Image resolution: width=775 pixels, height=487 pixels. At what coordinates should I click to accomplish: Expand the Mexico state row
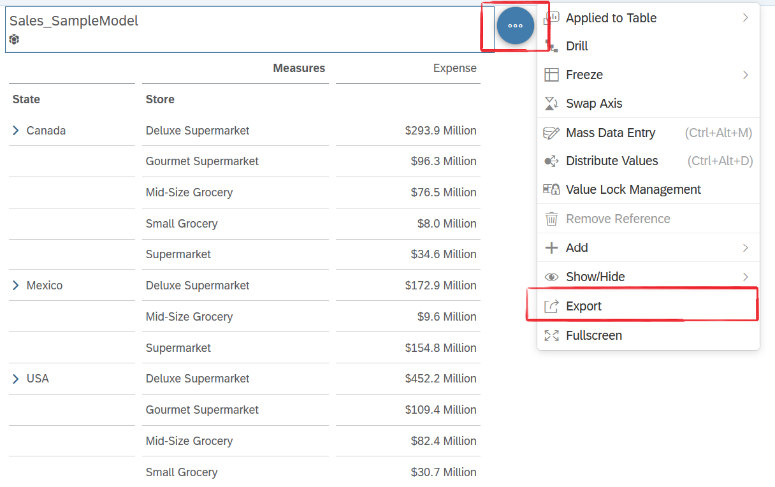tap(16, 285)
